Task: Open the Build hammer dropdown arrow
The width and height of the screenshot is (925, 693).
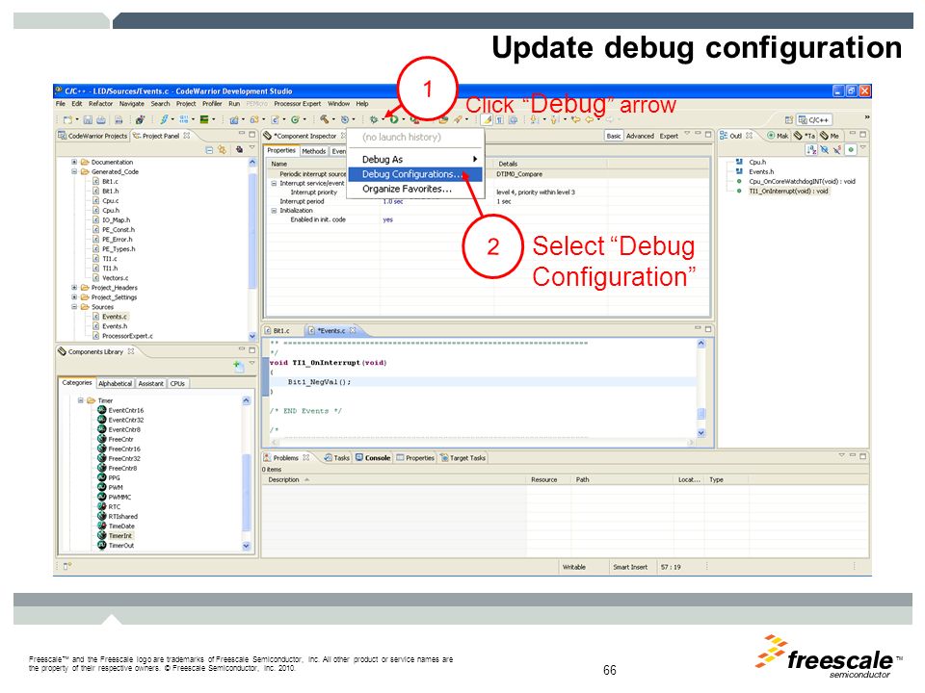Action: click(x=333, y=119)
